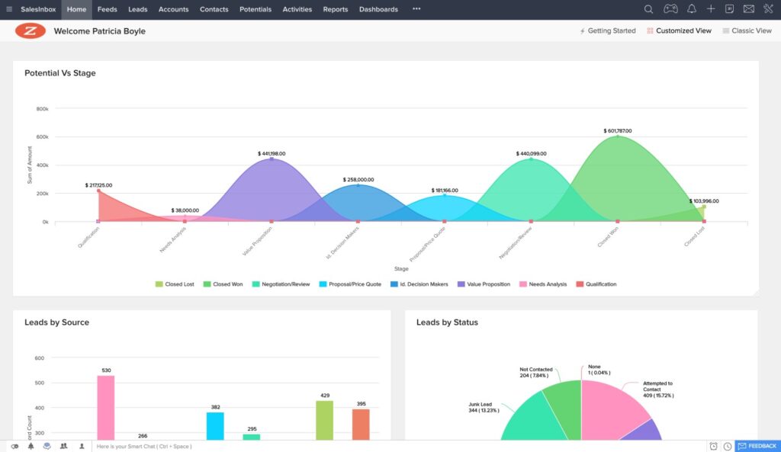Switch to the Reports tab
781x452 pixels.
point(336,9)
